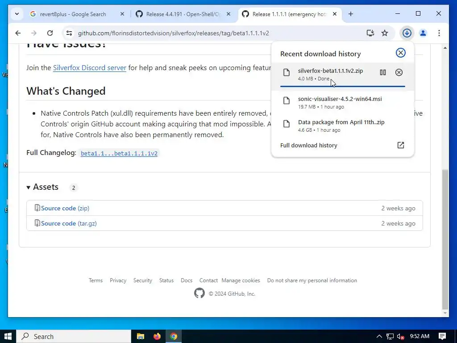Open Data package from April 11th..zip entry
The image size is (457, 343).
342,125
